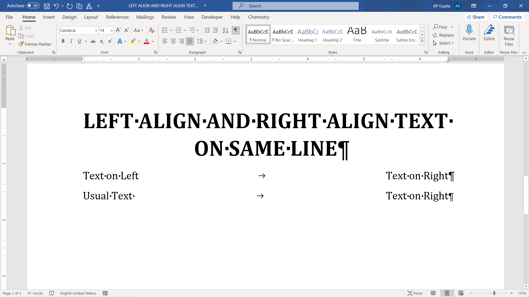
Task: Open the Home ribbon tab
Action: [29, 17]
